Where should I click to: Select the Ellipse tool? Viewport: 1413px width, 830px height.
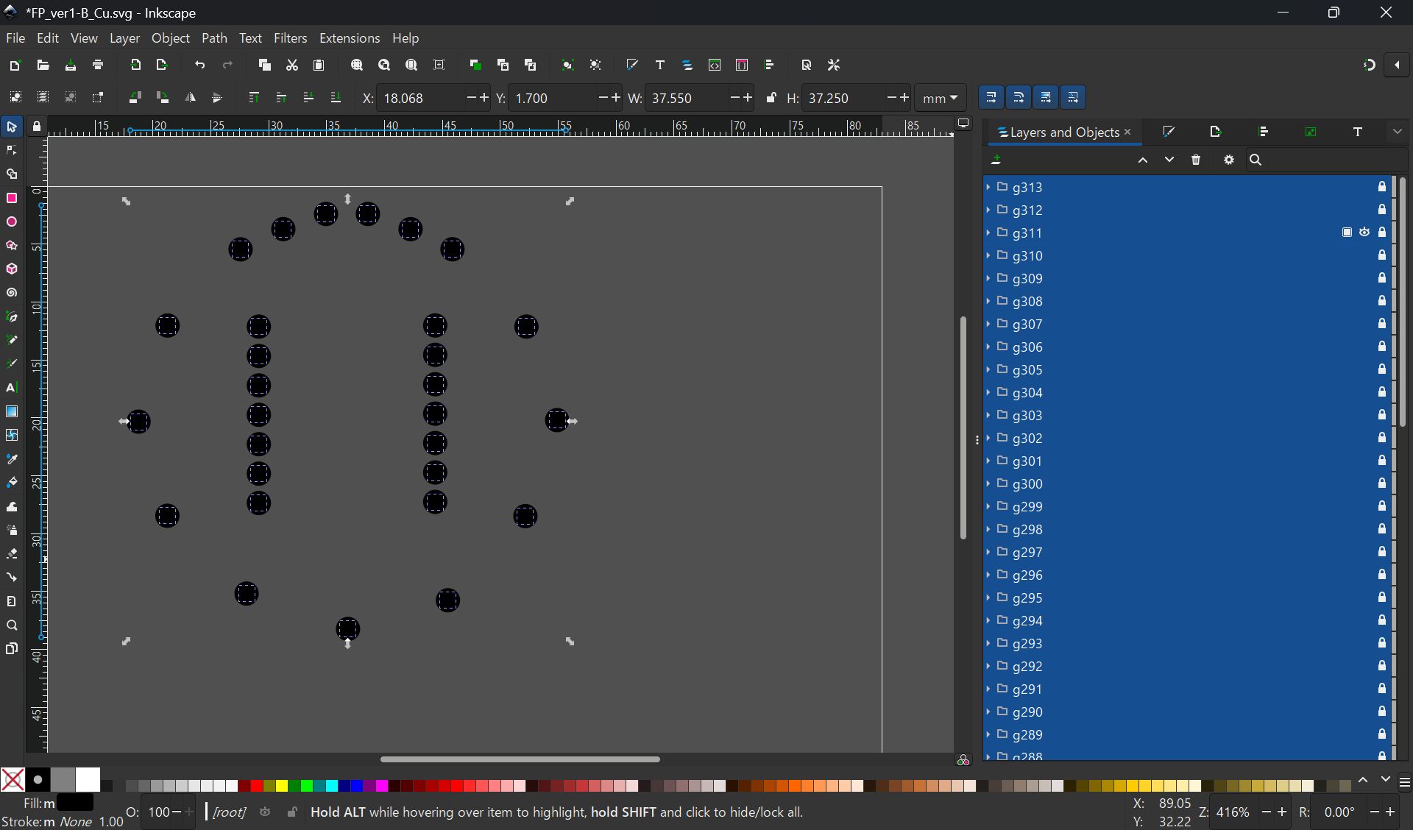coord(12,221)
